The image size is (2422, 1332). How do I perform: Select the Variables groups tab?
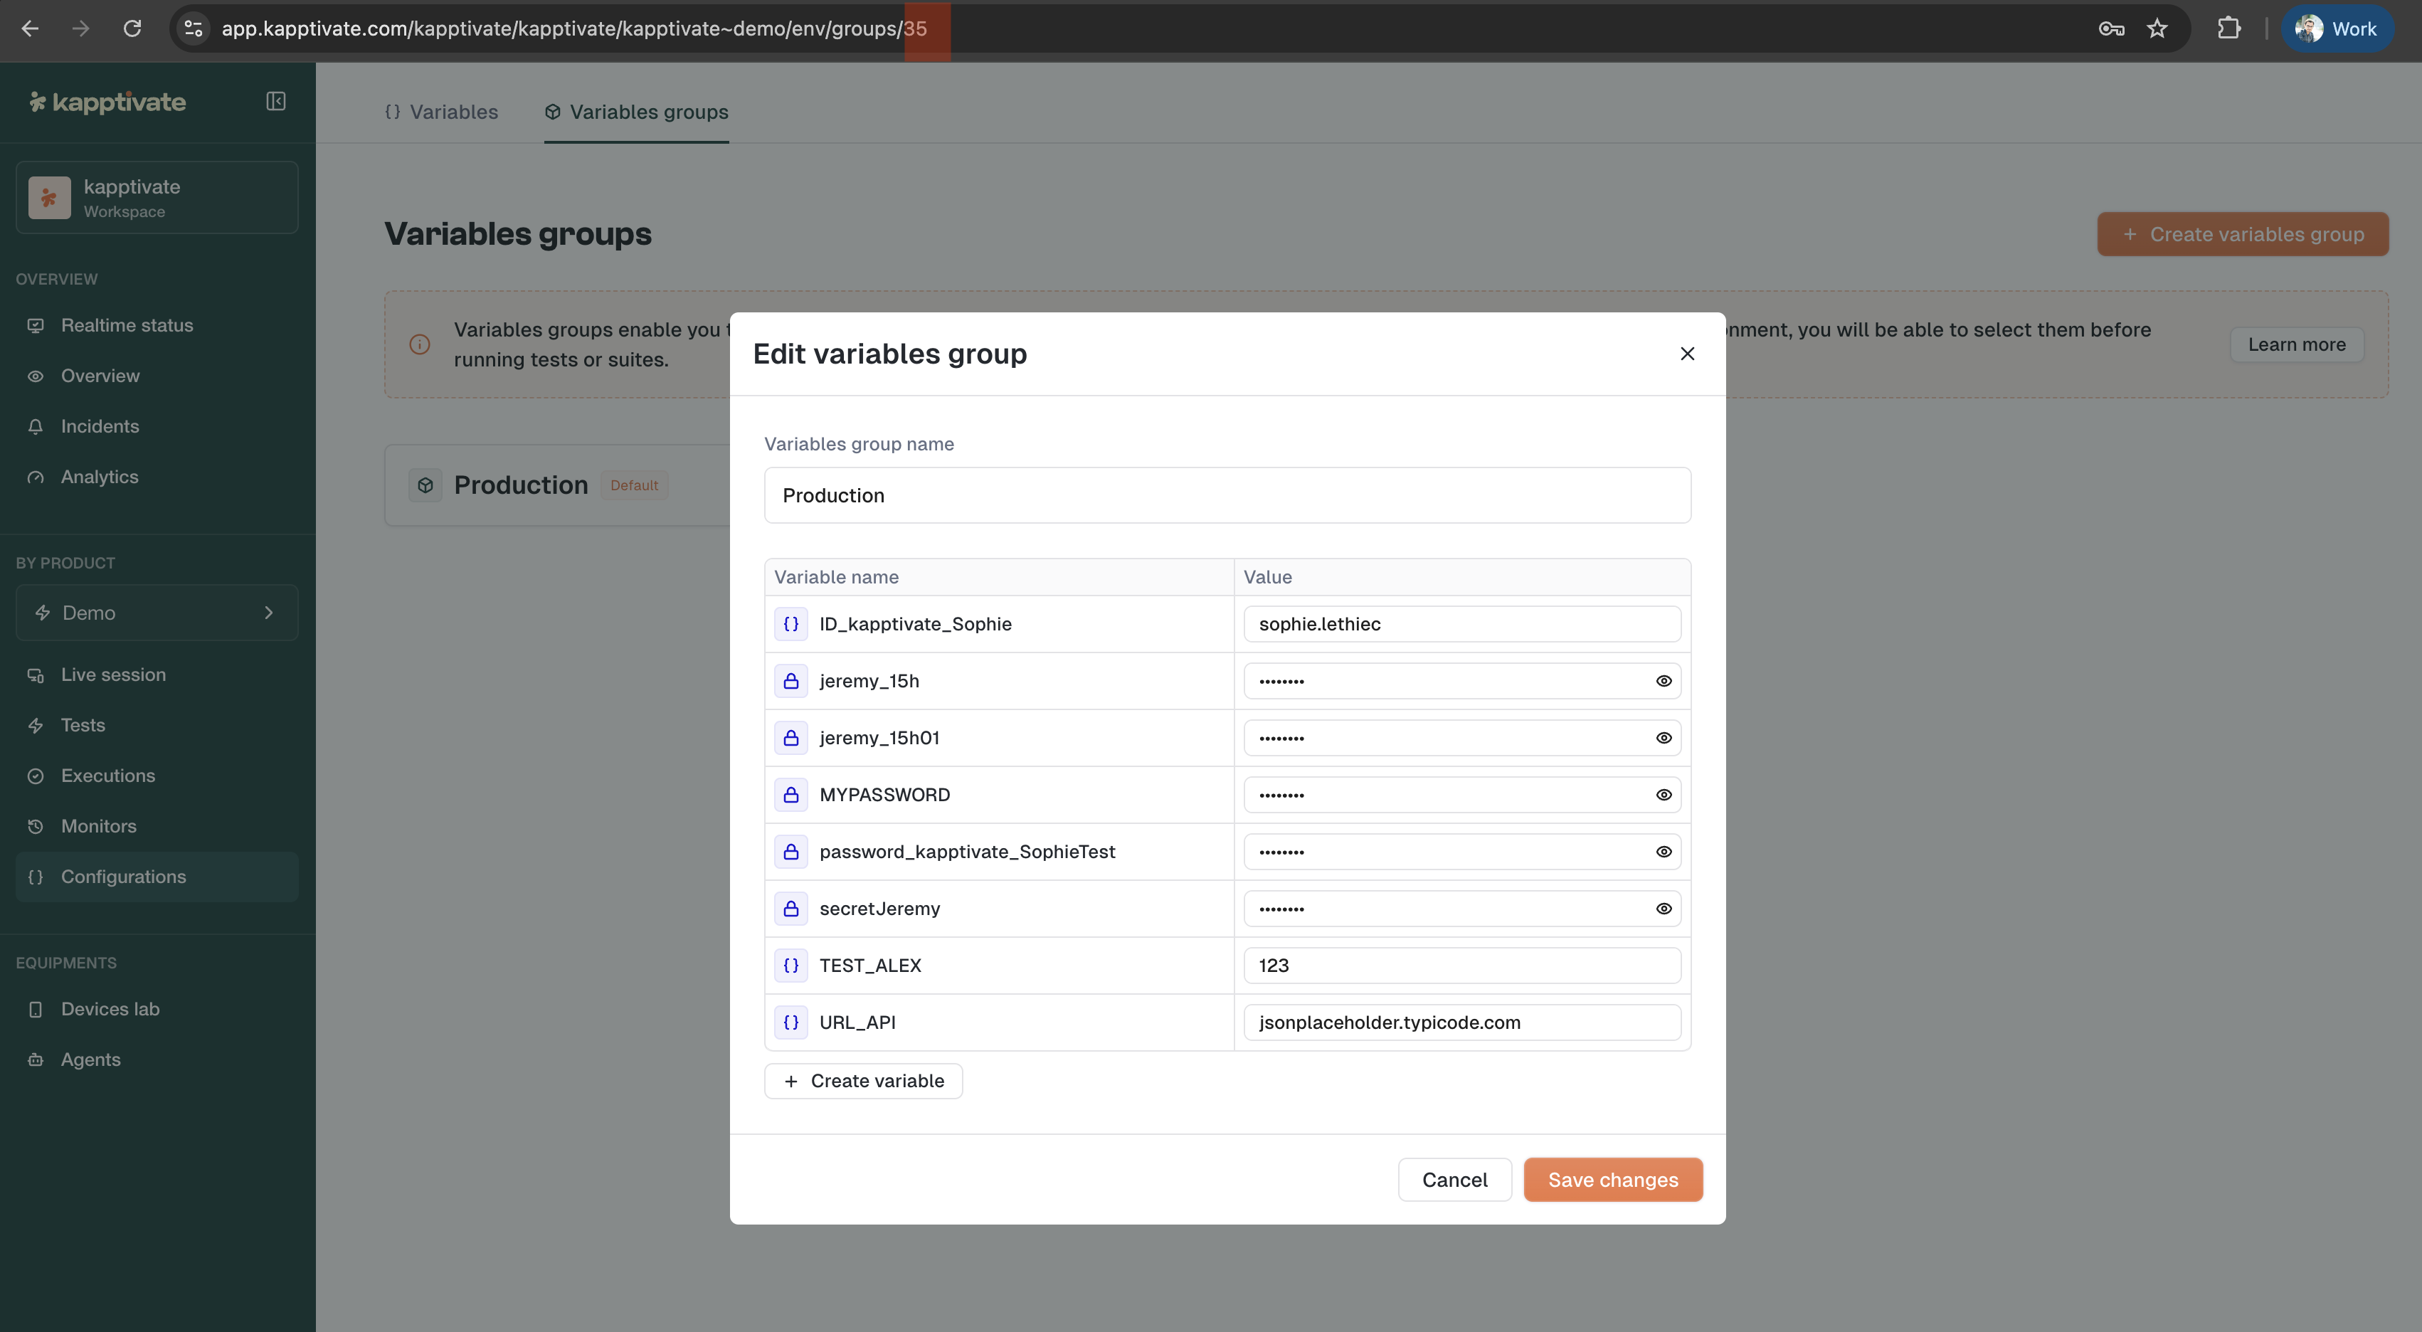click(x=635, y=112)
